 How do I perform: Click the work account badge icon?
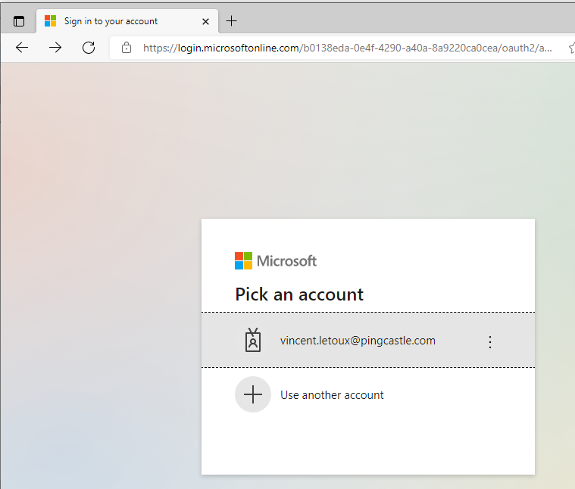click(253, 340)
